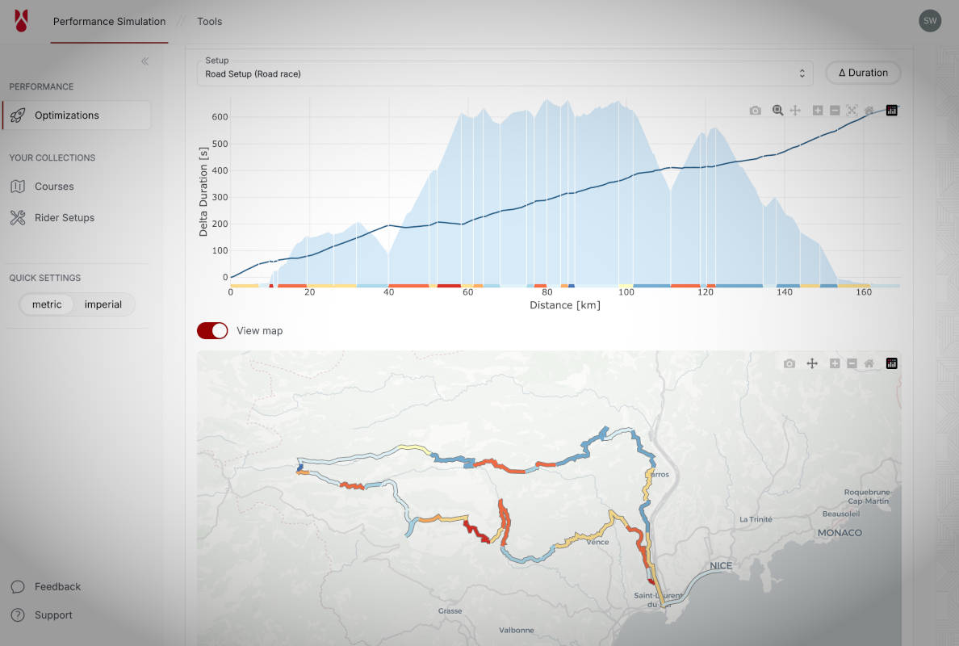959x646 pixels.
Task: Select metric units
Action: [x=47, y=304]
